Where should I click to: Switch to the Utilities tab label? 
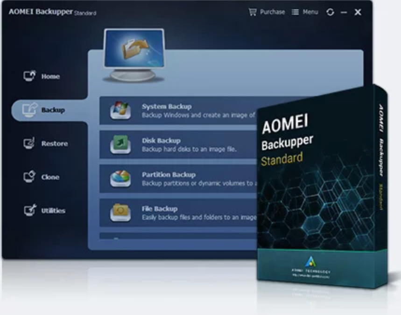click(x=53, y=211)
